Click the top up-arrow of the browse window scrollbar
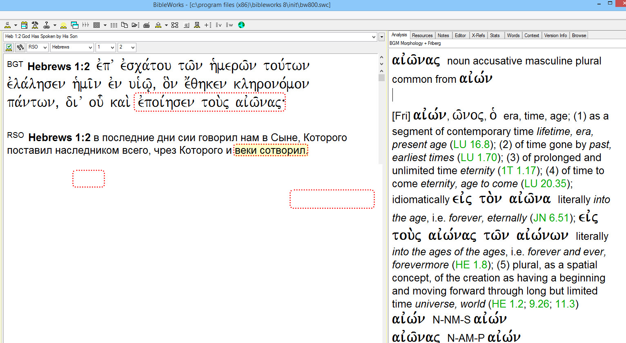This screenshot has height=343, width=626. click(382, 58)
